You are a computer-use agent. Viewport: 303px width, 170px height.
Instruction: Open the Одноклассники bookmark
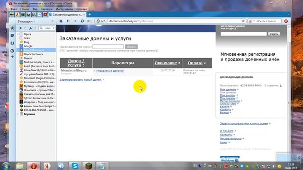point(33,54)
